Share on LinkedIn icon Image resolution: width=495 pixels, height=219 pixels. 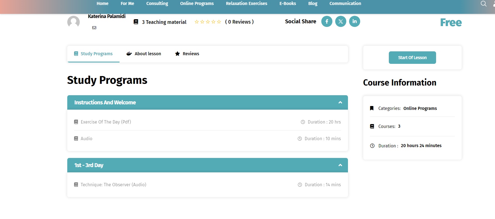[x=355, y=21]
